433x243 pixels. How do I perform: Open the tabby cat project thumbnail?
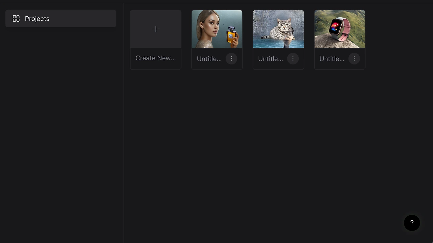tap(278, 29)
